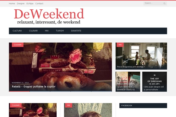Open Joy of Dressing quote thumbnail

(x=155, y=82)
